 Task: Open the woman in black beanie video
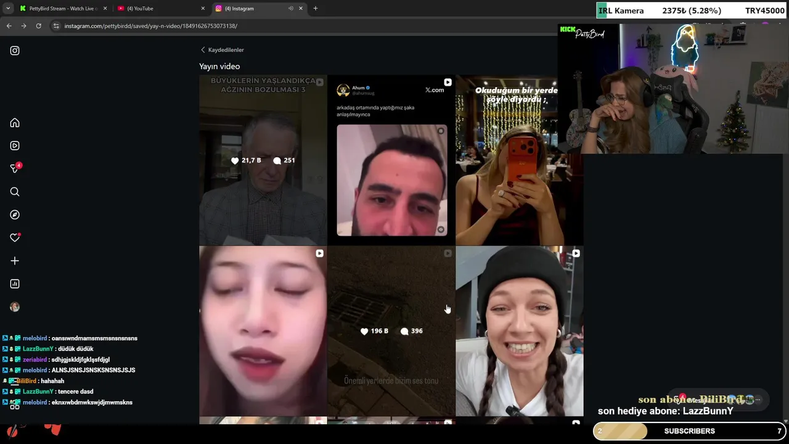point(520,331)
